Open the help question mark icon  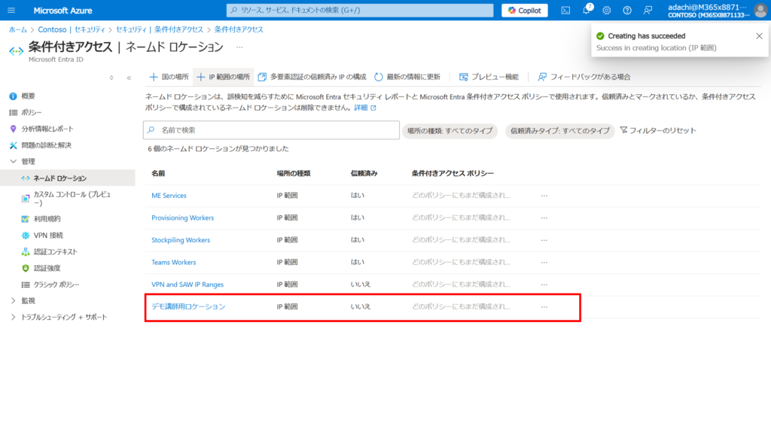[x=627, y=11]
